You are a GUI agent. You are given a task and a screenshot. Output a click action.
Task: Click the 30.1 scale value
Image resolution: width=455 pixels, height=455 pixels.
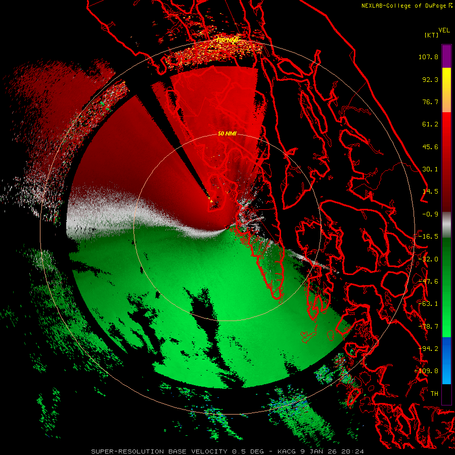pos(430,169)
